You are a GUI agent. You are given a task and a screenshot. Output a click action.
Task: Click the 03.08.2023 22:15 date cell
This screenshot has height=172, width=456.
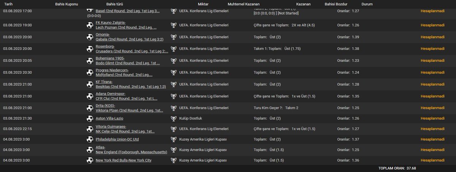pyautogui.click(x=17, y=129)
